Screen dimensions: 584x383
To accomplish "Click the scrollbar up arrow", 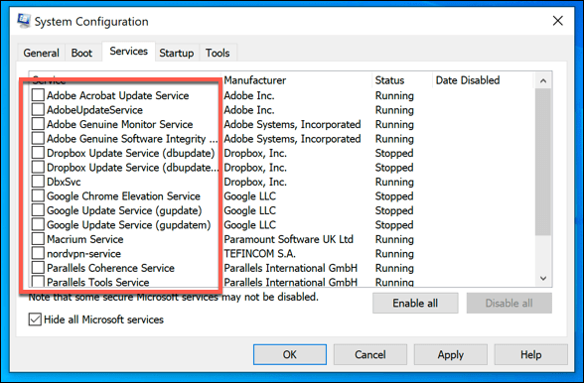I will coord(543,80).
